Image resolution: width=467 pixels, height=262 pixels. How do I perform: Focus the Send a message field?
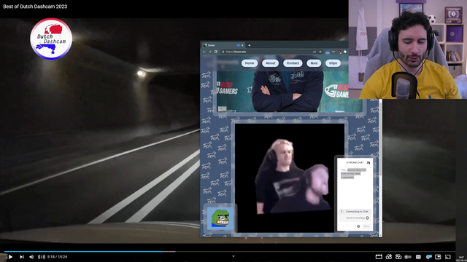355,218
